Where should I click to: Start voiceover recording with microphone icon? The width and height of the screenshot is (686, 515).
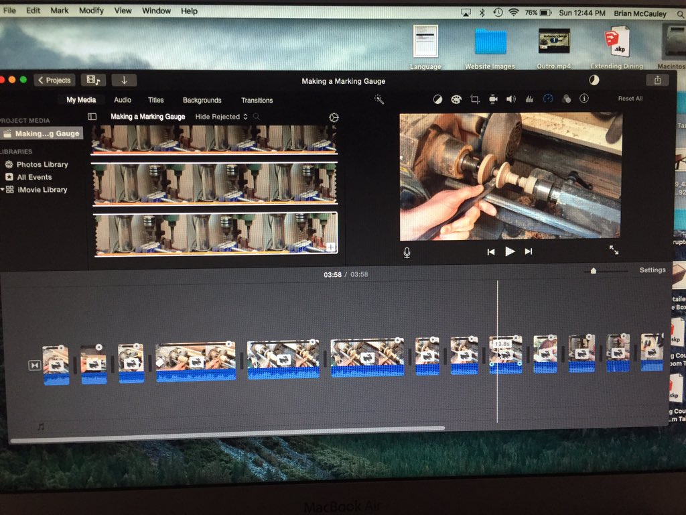tap(407, 252)
